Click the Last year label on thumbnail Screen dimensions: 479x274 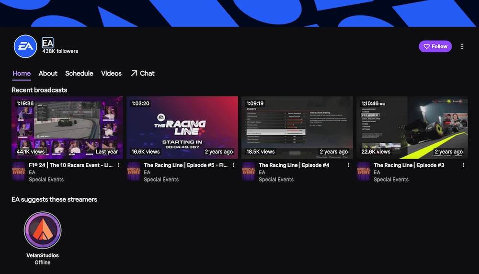pos(107,151)
